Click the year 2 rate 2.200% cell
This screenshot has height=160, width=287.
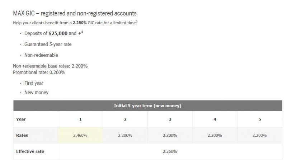coord(125,135)
